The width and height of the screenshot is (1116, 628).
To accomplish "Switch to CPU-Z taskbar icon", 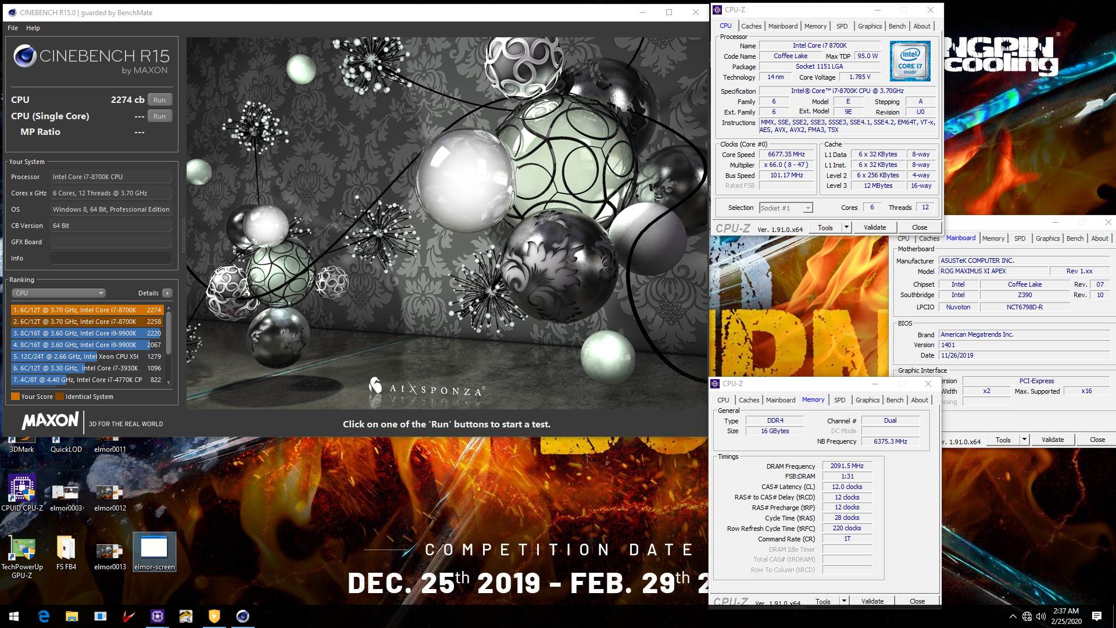I will (158, 616).
